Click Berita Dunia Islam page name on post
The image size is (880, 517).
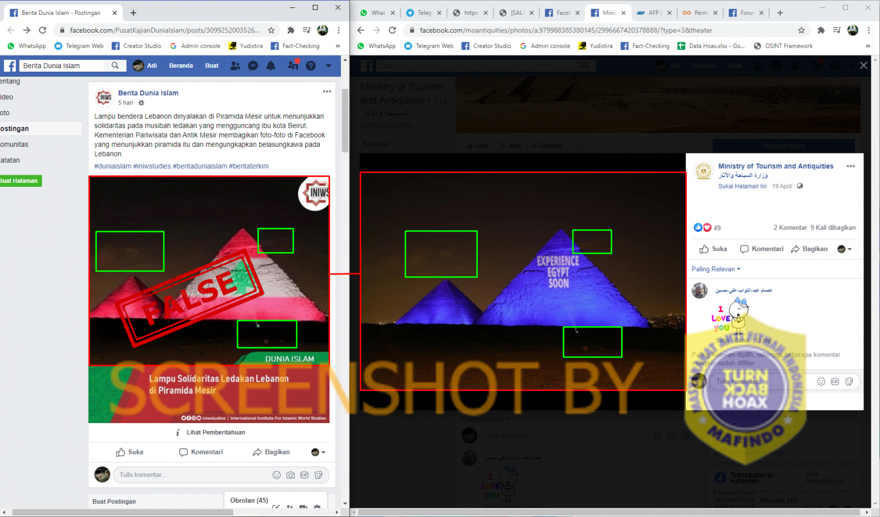(x=148, y=93)
